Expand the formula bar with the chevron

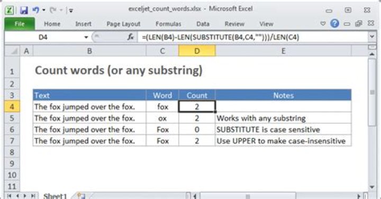372,37
